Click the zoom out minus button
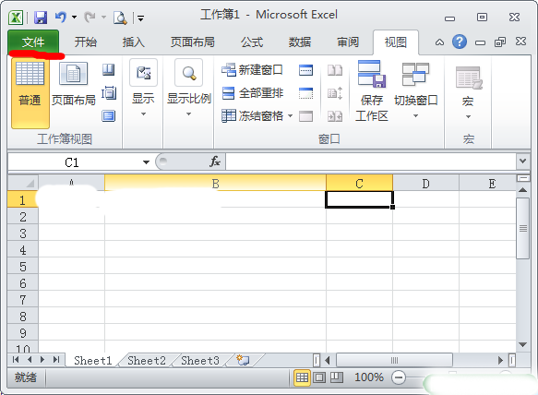 coord(399,377)
